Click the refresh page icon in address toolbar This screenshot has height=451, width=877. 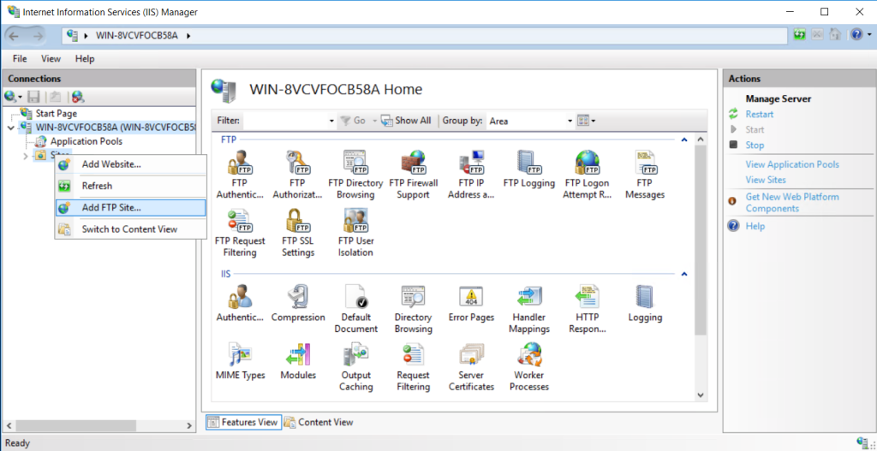800,35
